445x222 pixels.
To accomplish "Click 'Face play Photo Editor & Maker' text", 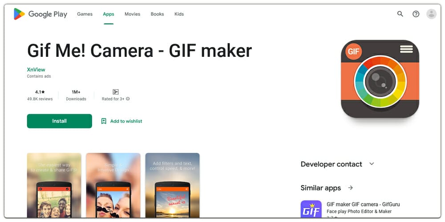I will tap(359, 211).
